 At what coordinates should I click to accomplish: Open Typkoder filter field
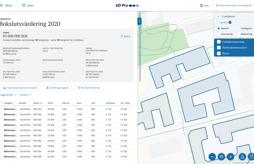[235, 22]
